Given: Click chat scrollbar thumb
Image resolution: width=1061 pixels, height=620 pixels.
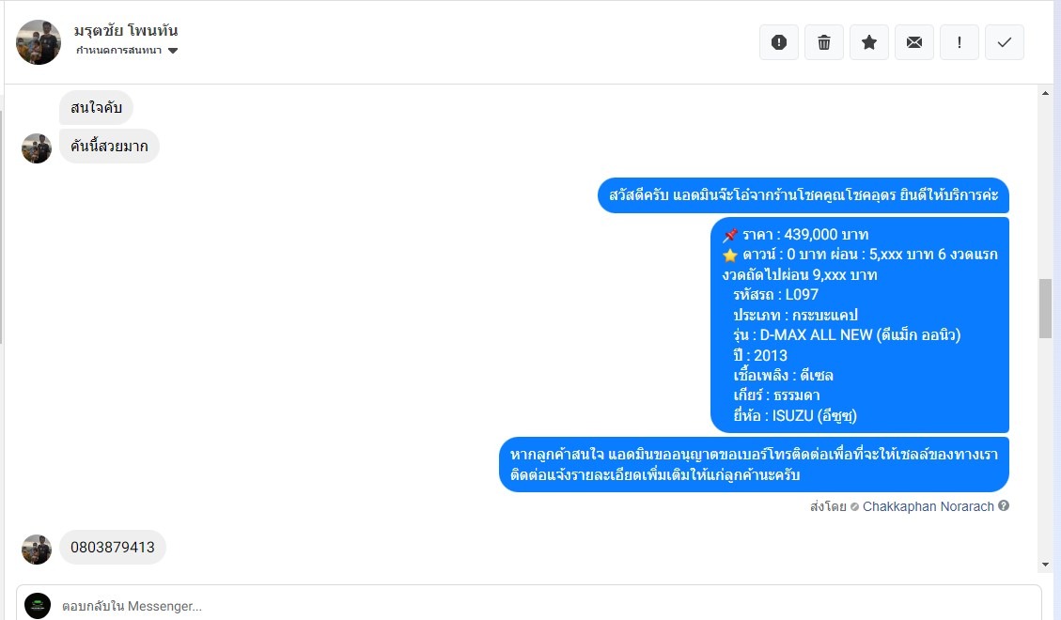Looking at the screenshot, I should point(1045,308).
